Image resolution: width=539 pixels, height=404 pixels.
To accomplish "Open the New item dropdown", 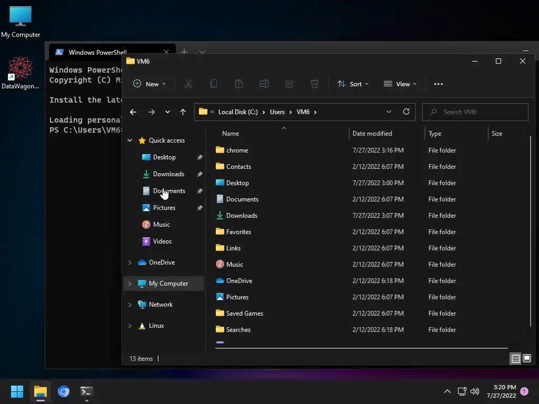I will coord(149,84).
